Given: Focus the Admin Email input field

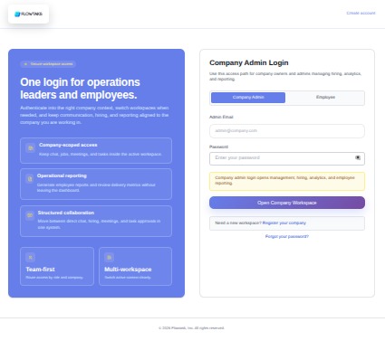Looking at the screenshot, I should (287, 131).
